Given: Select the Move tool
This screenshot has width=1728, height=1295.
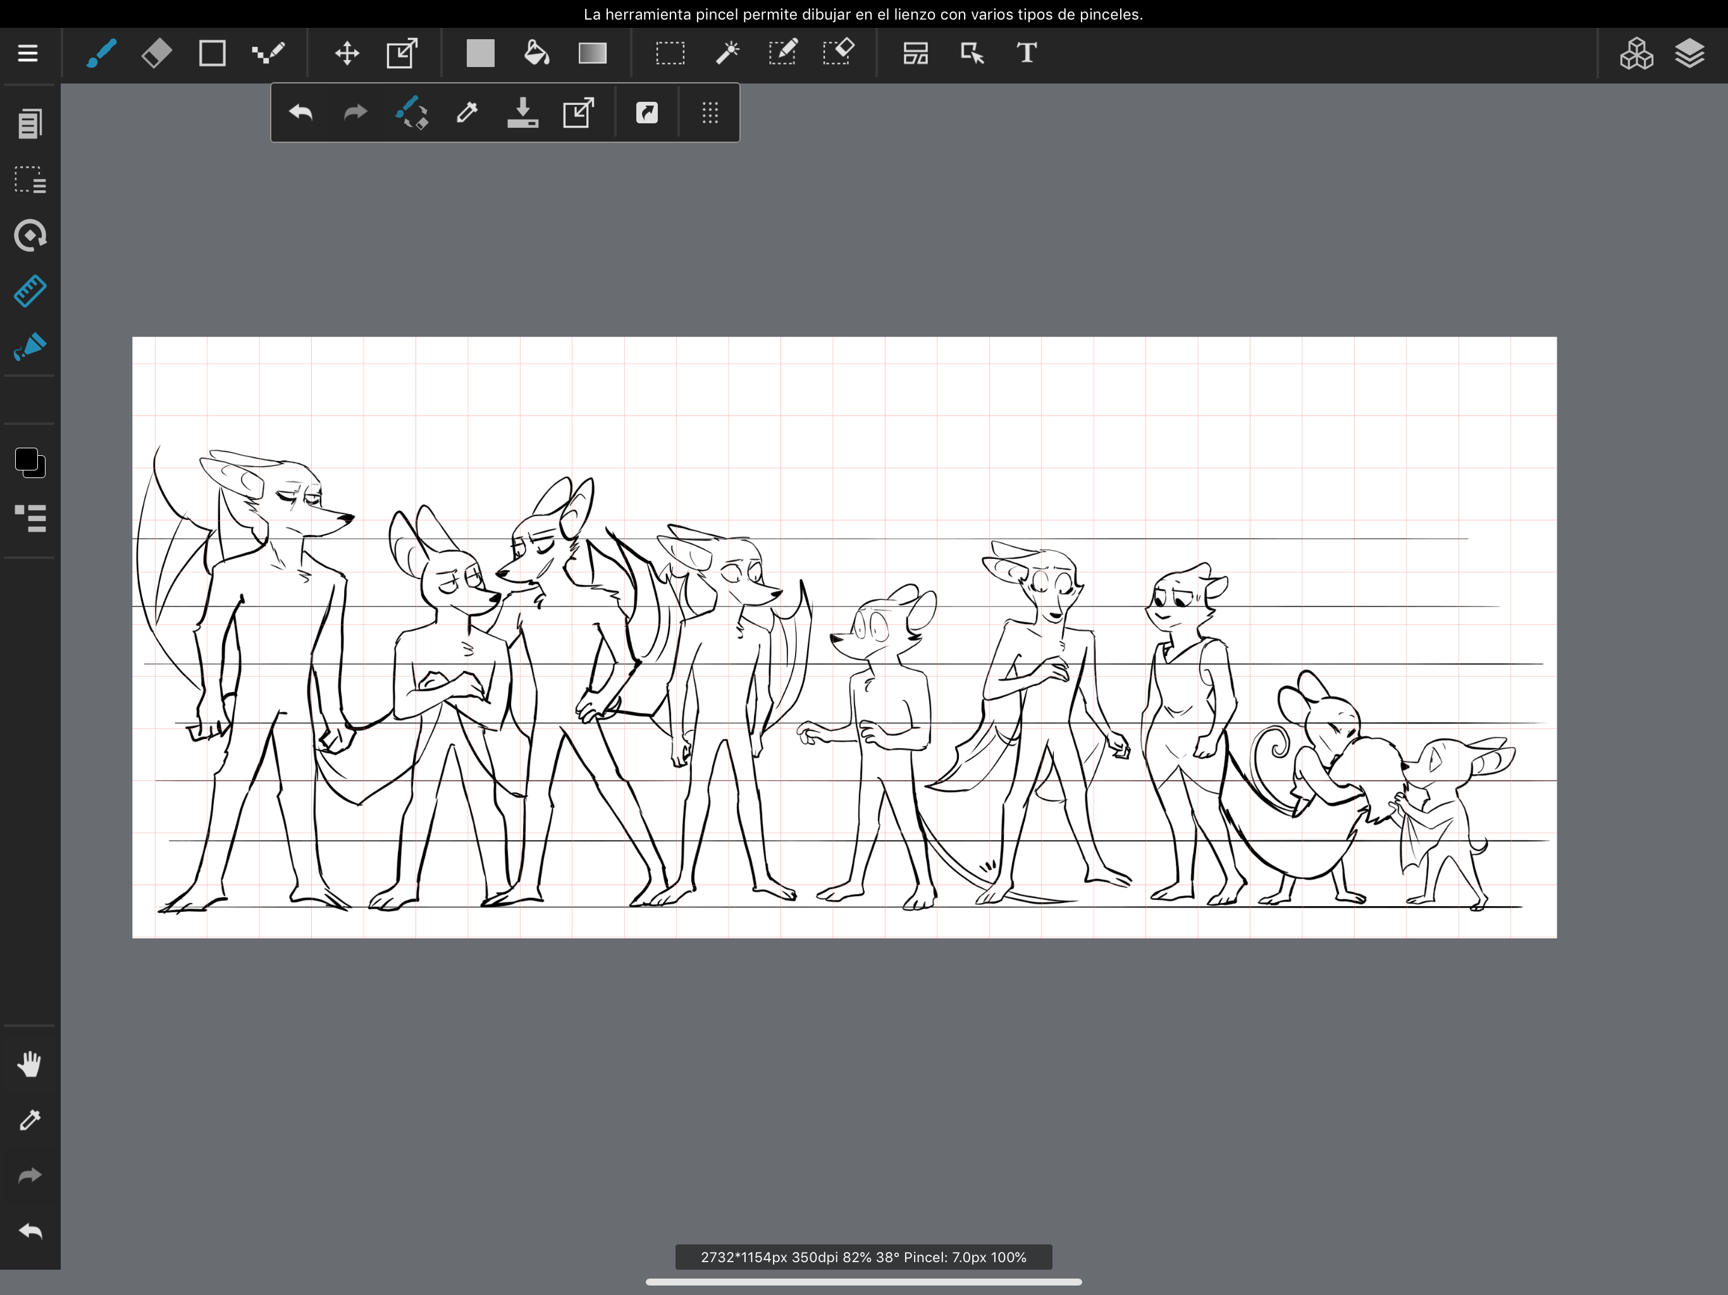Looking at the screenshot, I should (x=346, y=53).
